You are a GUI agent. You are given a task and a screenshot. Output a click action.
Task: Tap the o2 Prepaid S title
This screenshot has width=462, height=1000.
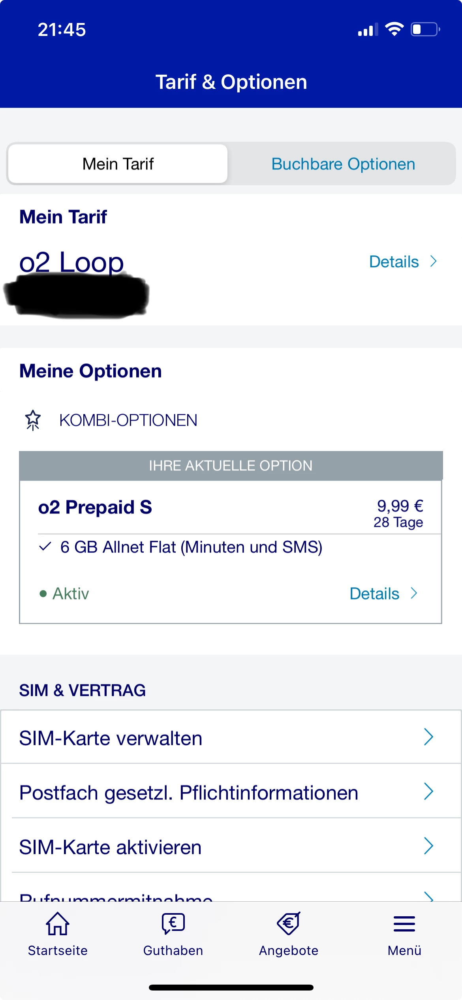(95, 507)
